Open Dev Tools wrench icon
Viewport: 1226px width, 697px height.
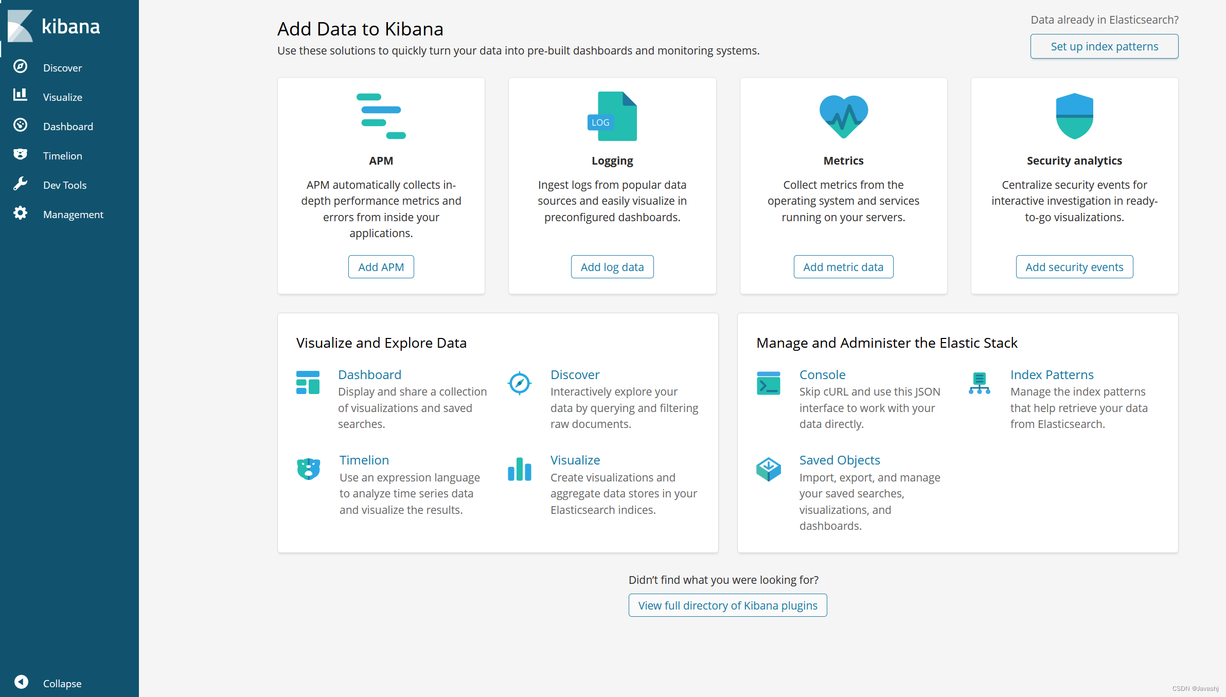tap(21, 184)
